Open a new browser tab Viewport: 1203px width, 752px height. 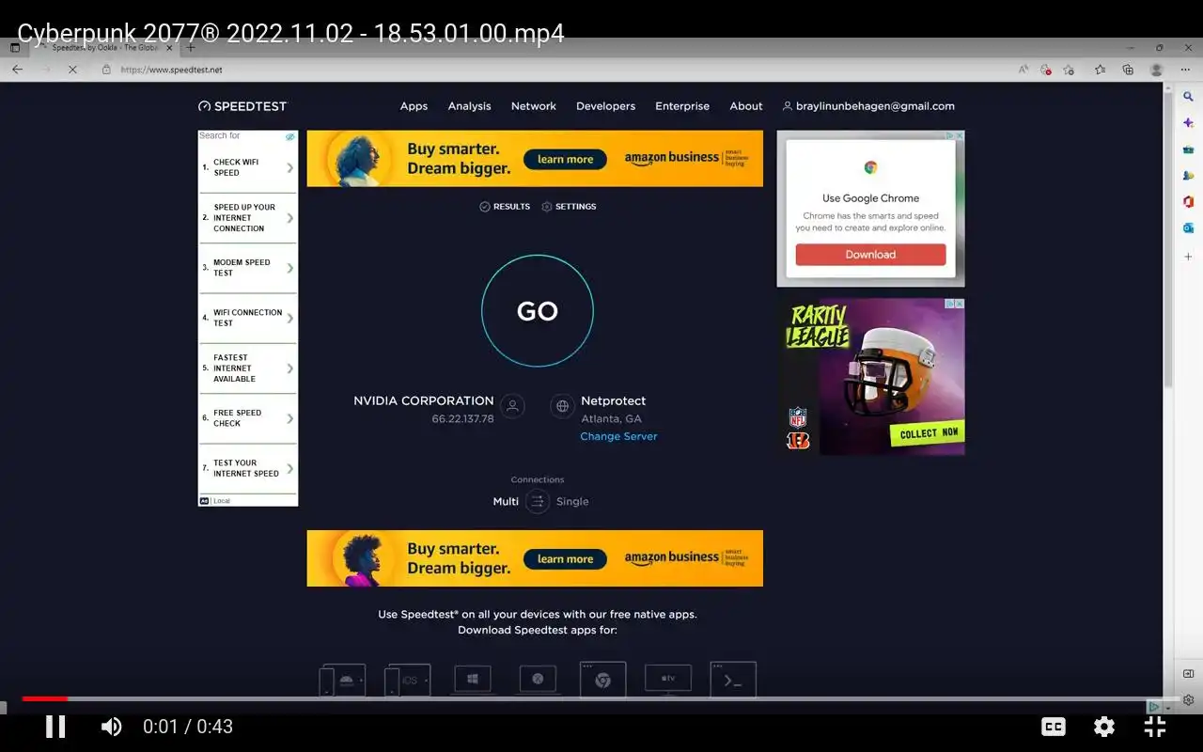(192, 47)
